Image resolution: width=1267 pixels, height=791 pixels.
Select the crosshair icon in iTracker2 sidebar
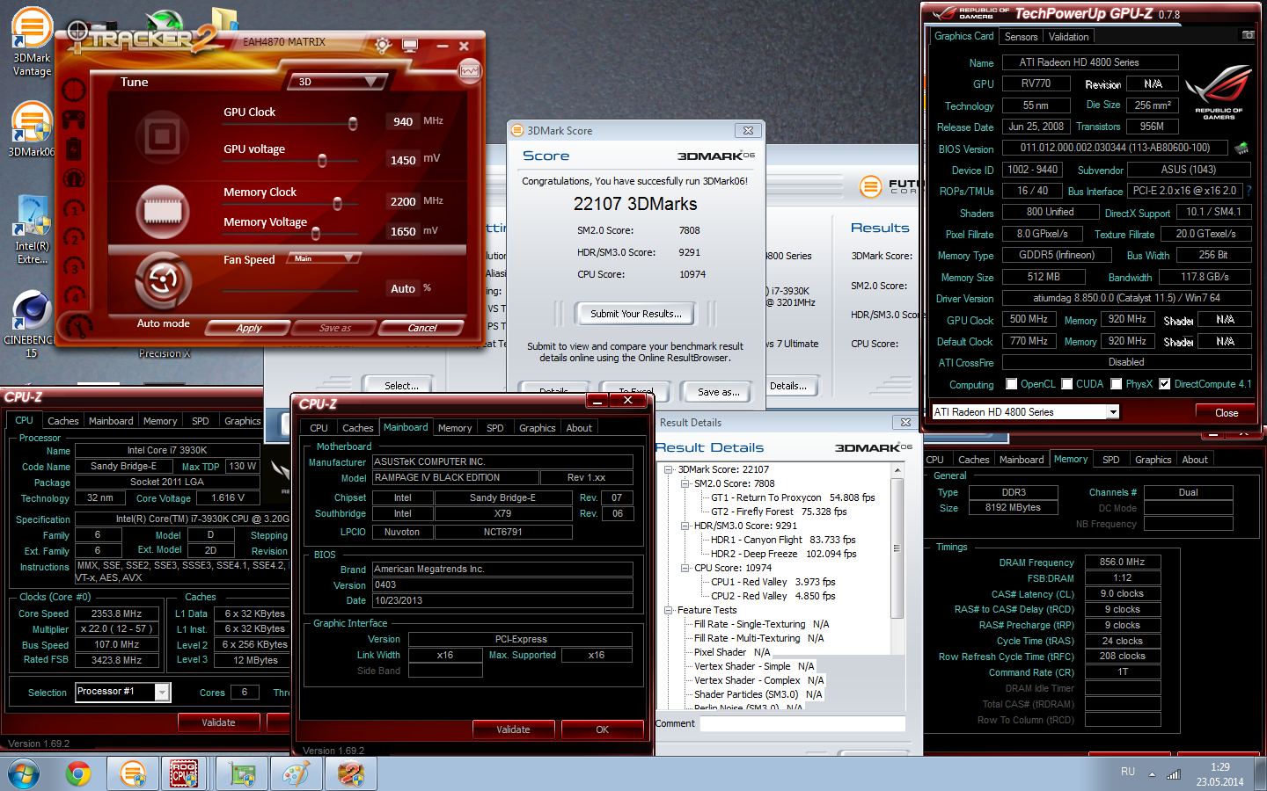(74, 90)
